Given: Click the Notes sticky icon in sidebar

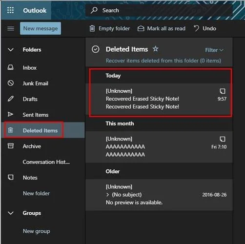Looking at the screenshot, I should point(11,177).
